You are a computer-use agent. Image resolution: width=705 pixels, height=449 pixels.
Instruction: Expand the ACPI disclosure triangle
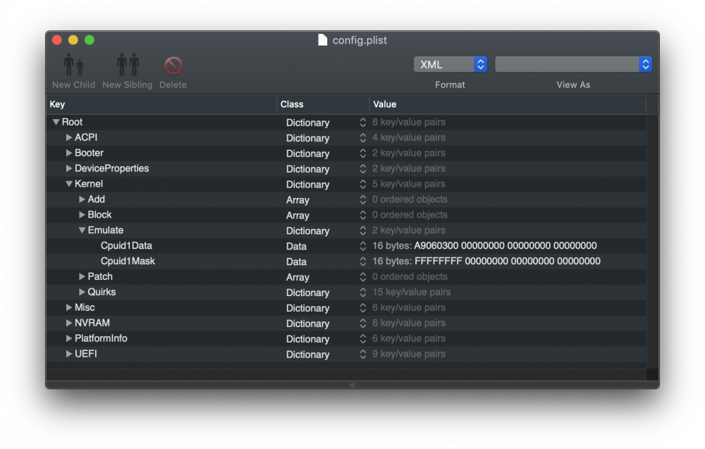coord(69,137)
